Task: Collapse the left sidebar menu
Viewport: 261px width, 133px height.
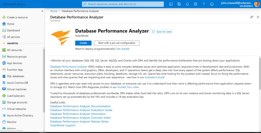Action: pos(42,11)
